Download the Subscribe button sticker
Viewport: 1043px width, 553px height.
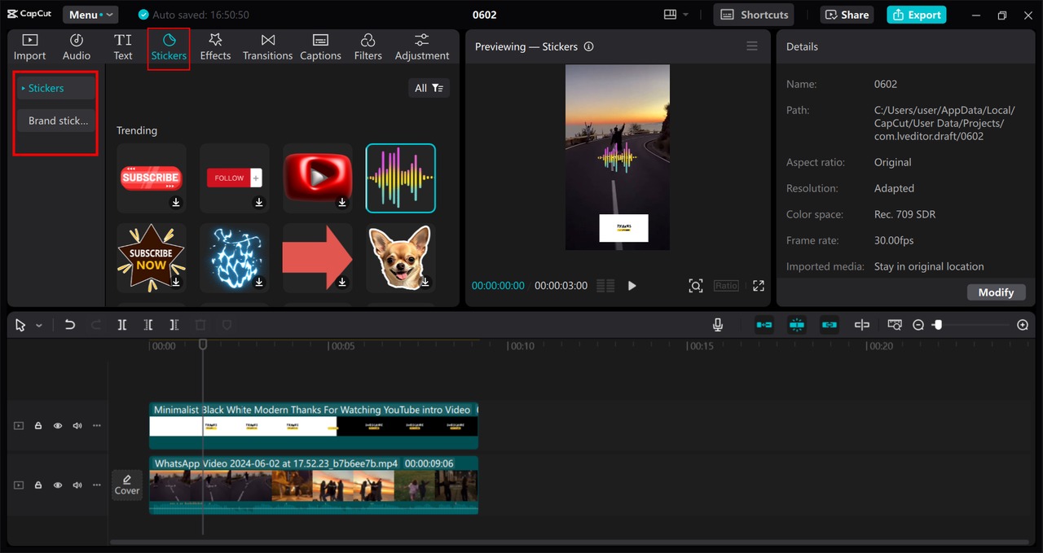point(176,202)
